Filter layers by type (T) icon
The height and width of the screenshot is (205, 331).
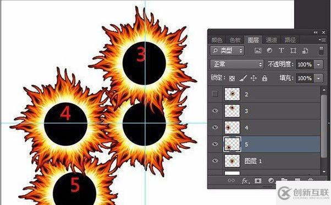click(x=281, y=51)
